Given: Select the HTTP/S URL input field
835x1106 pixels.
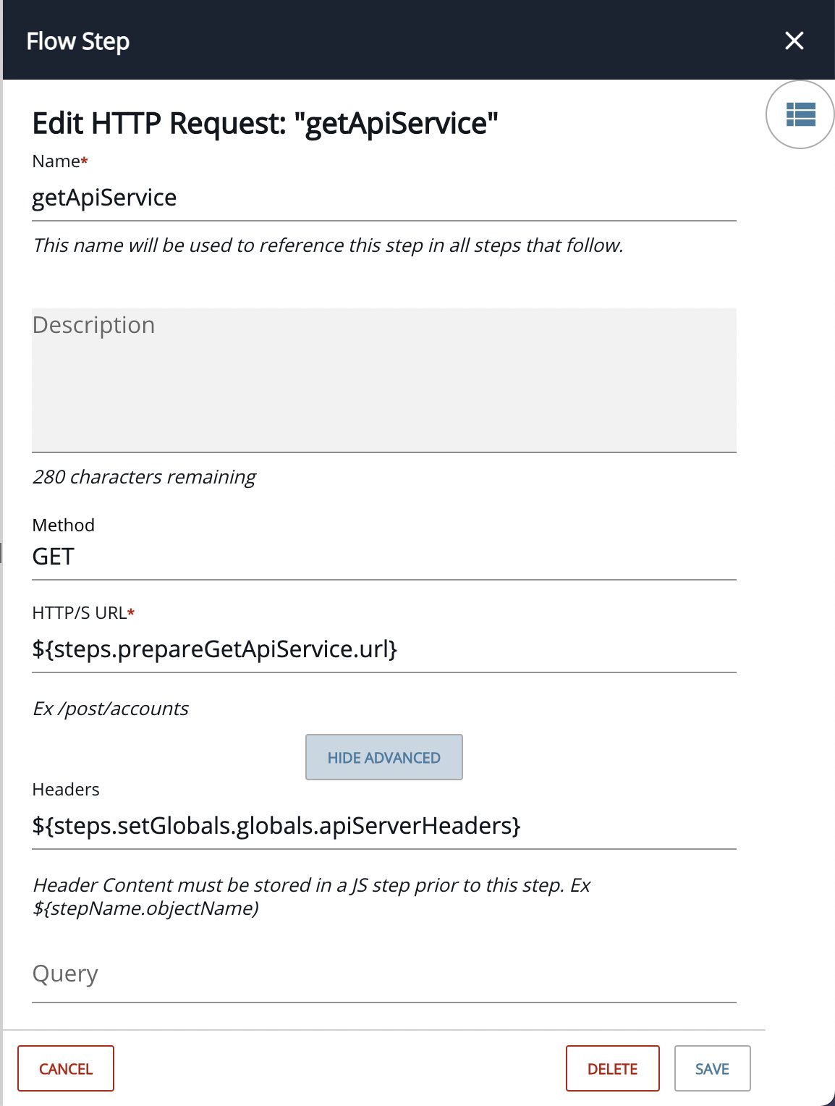Looking at the screenshot, I should pyautogui.click(x=384, y=649).
